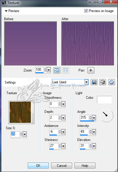Click the Cancel button
This screenshot has height=172, width=118.
pos(61,165)
